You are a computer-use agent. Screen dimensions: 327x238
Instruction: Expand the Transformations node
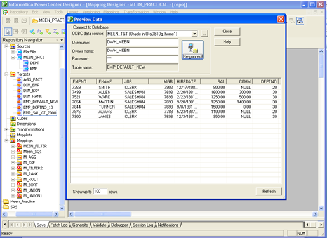tap(6, 129)
